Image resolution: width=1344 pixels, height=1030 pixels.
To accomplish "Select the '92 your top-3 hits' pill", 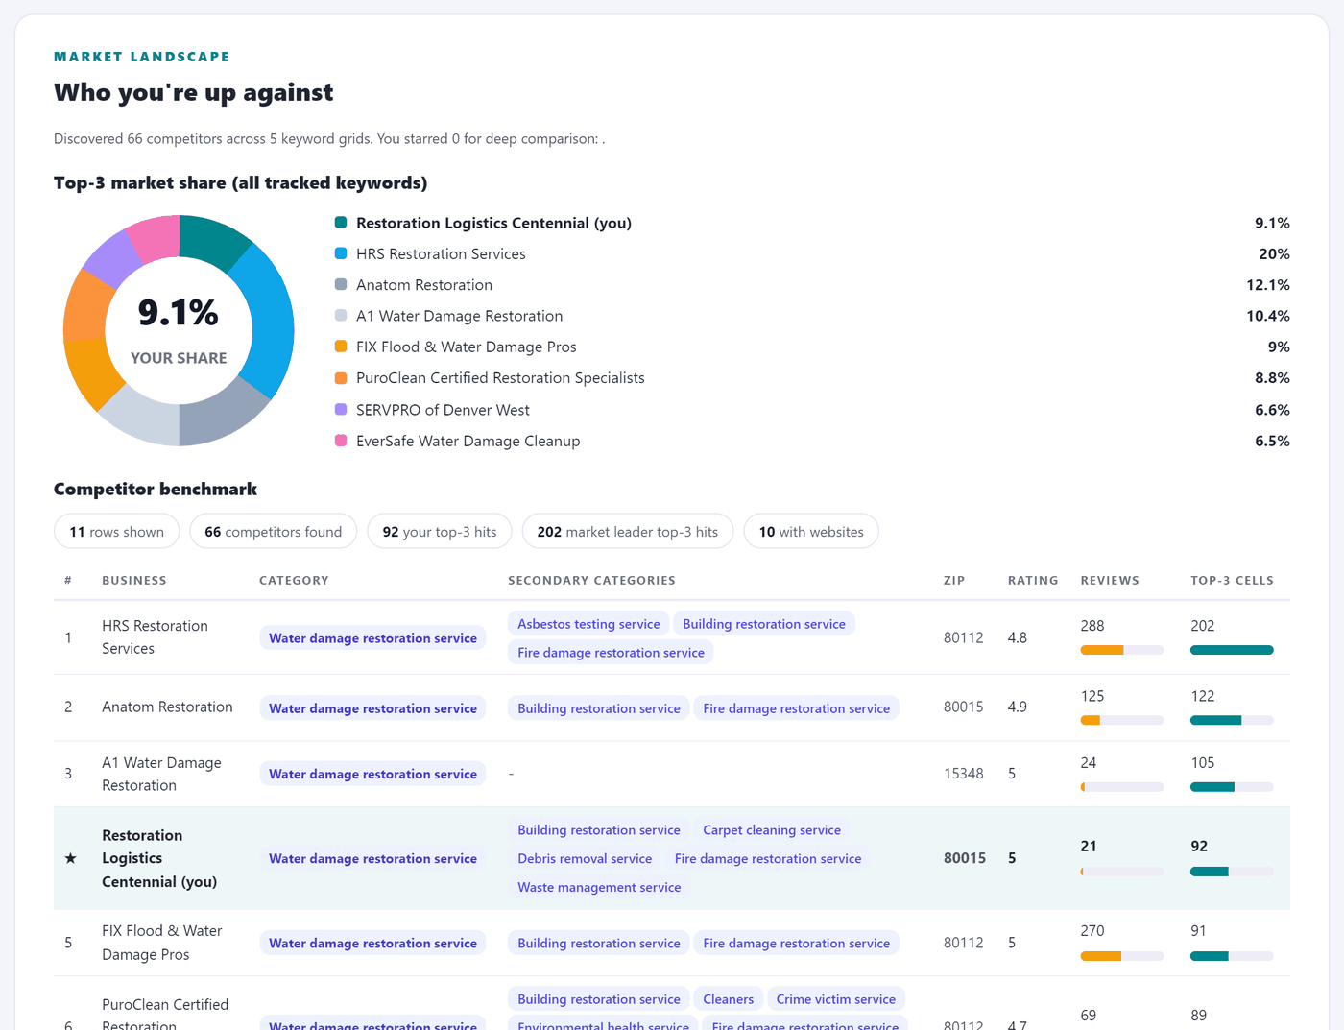I will click(x=440, y=531).
